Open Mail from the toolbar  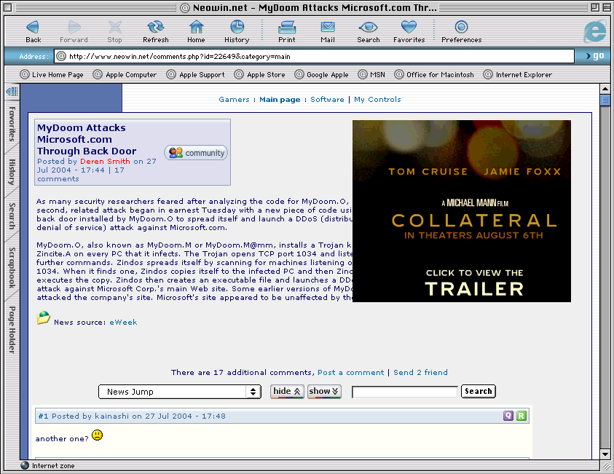[327, 27]
